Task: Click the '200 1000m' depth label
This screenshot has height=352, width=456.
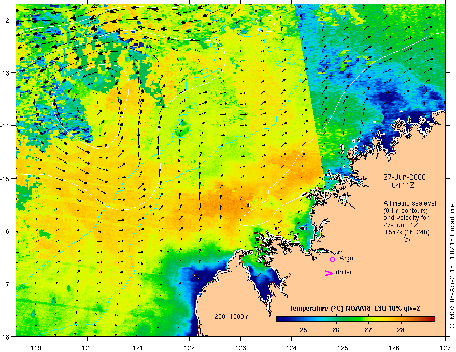Action: pos(232,317)
